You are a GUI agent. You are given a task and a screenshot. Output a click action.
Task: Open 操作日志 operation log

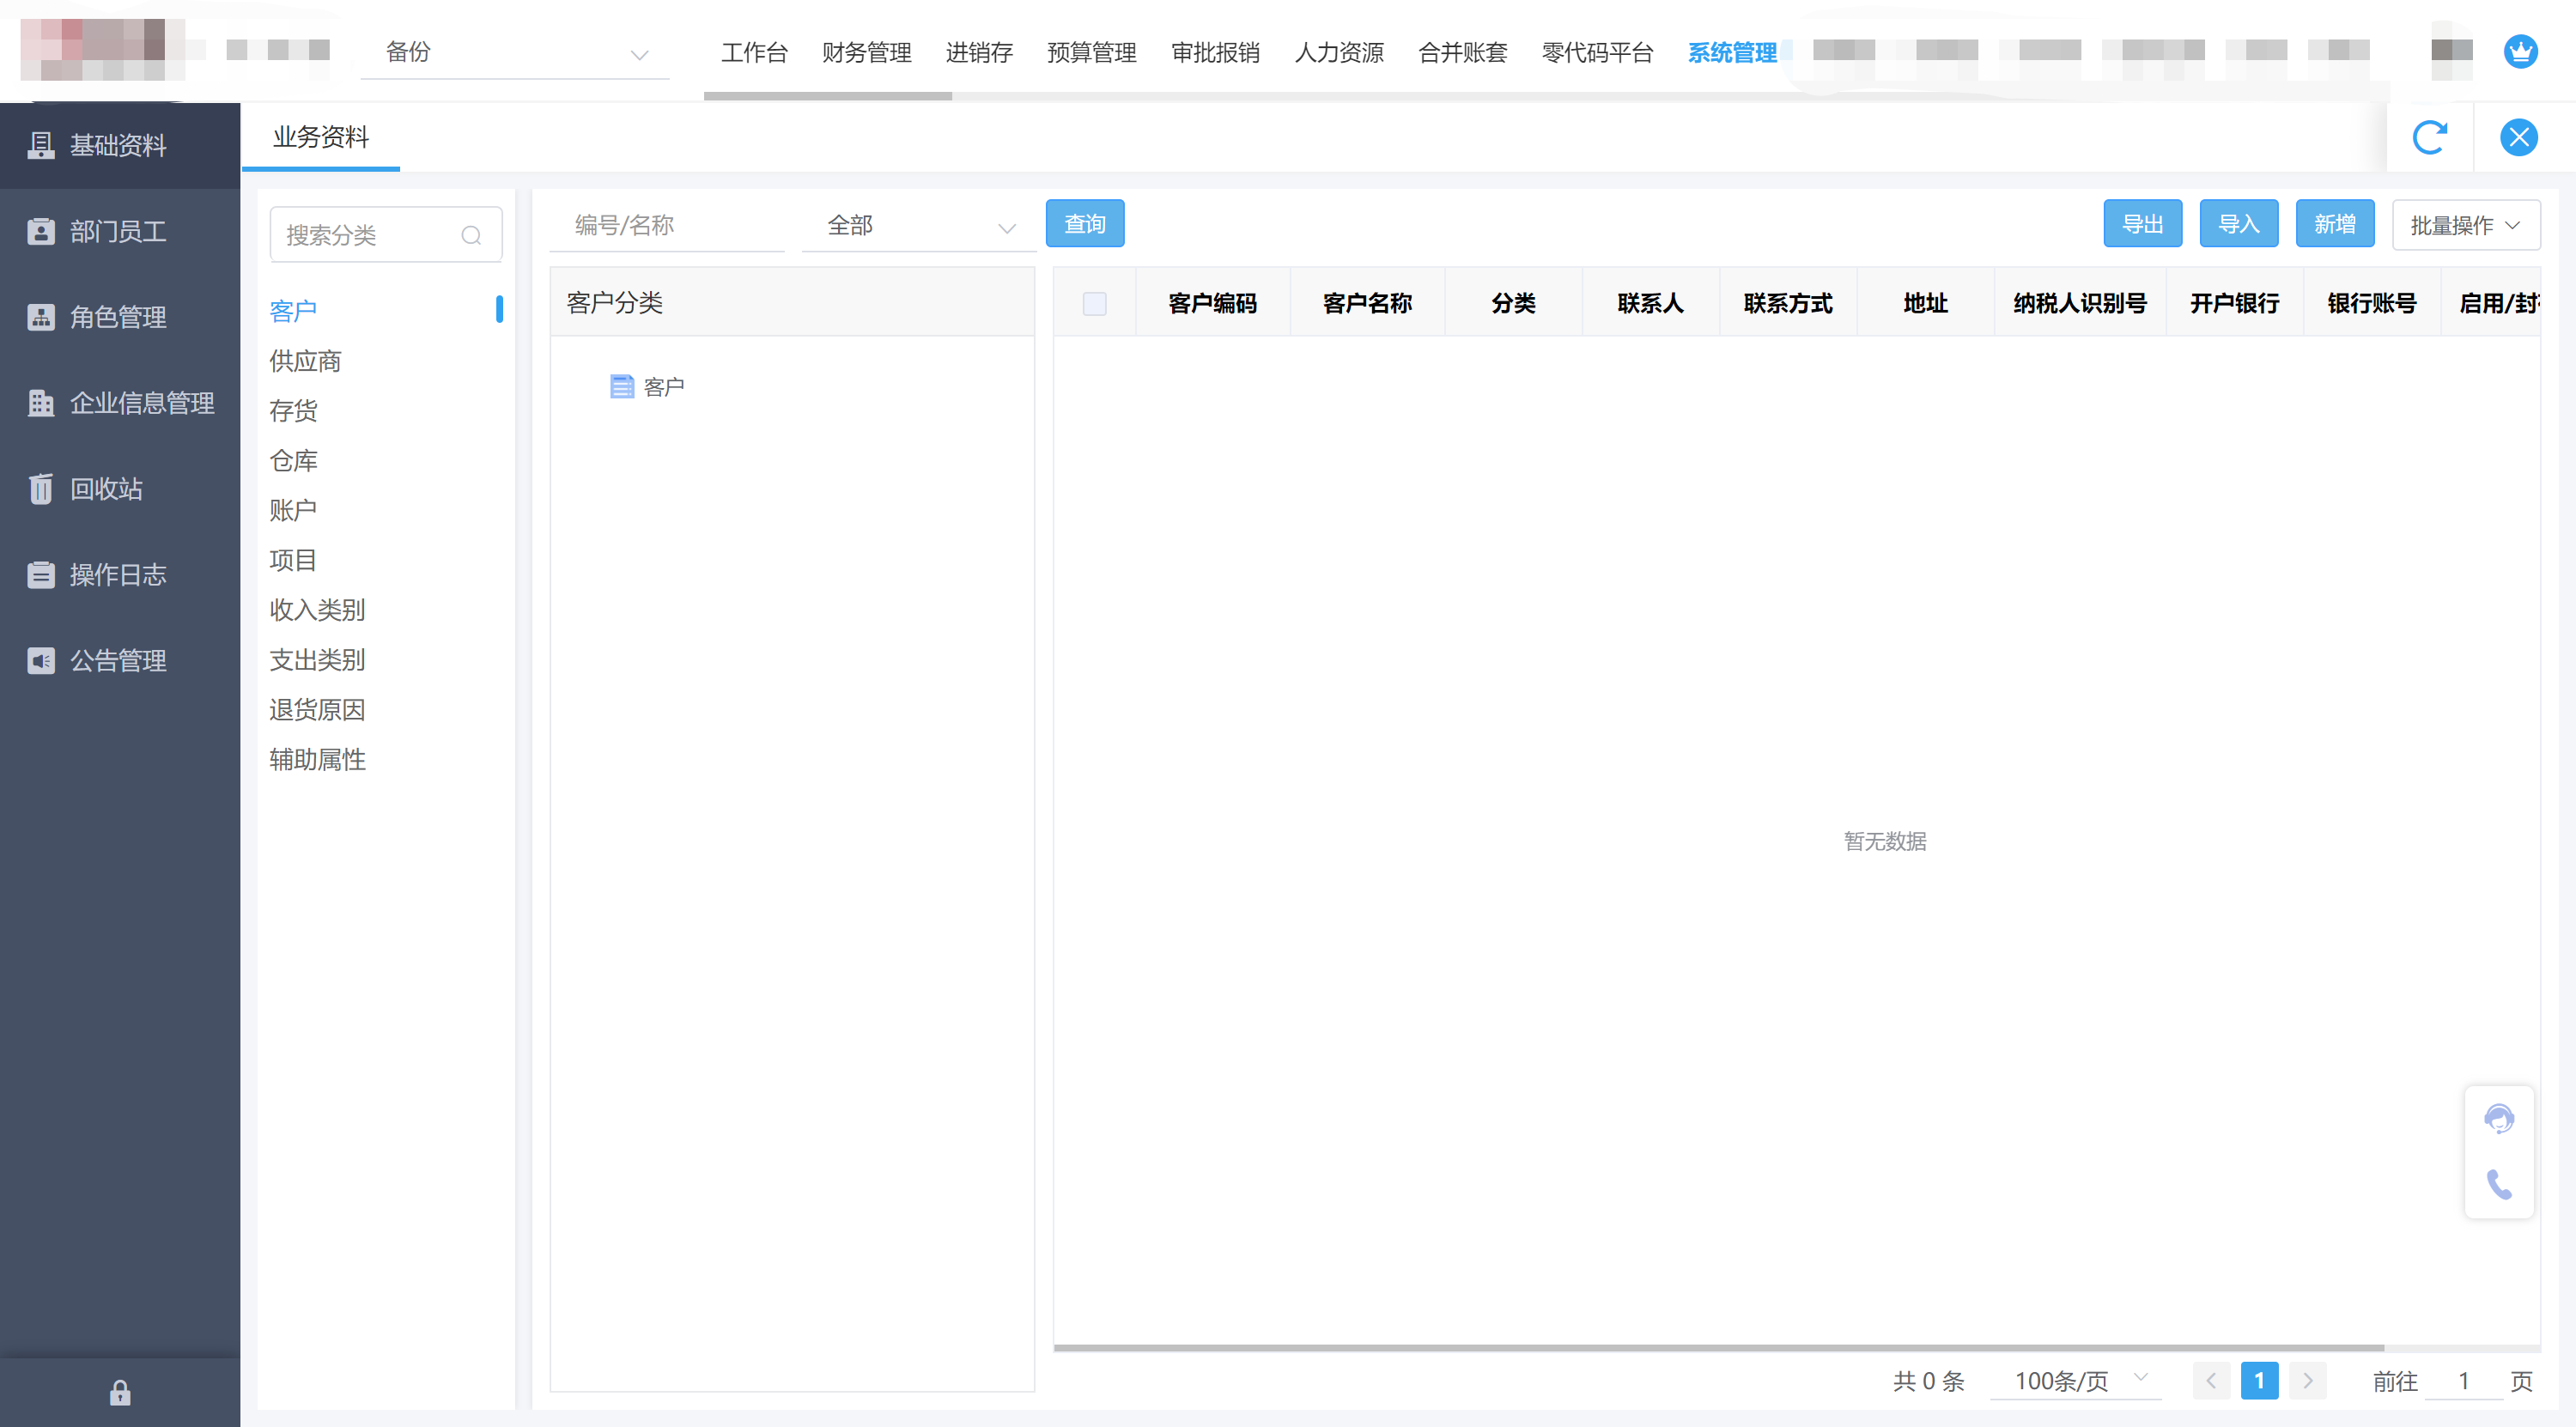click(120, 575)
